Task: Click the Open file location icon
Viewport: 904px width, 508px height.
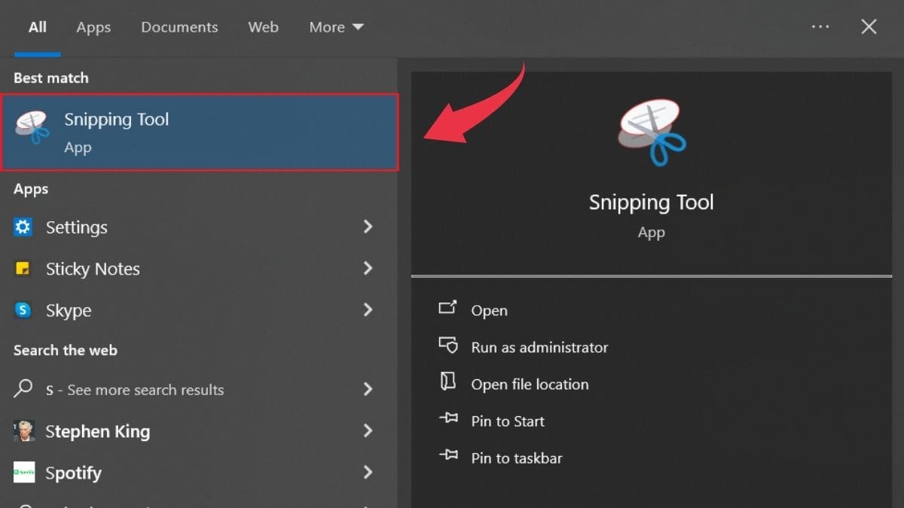Action: click(447, 382)
